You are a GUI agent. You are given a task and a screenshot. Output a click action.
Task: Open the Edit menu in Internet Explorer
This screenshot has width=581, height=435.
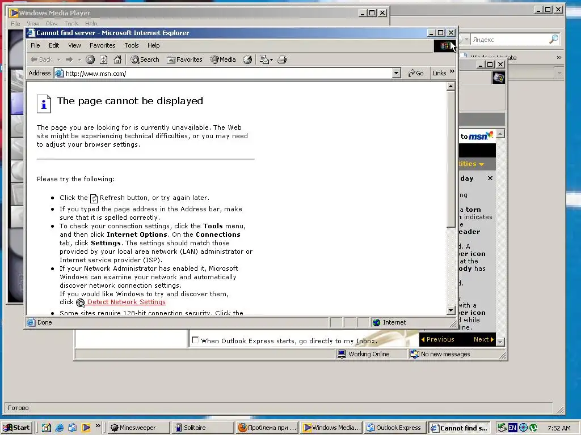coord(54,45)
